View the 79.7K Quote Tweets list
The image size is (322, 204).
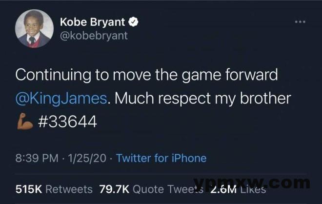click(x=151, y=189)
